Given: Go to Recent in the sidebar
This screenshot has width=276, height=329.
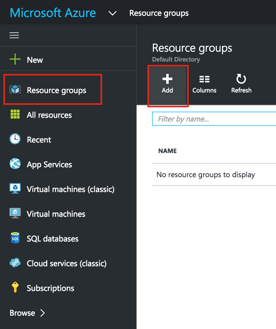Looking at the screenshot, I should tap(68, 139).
